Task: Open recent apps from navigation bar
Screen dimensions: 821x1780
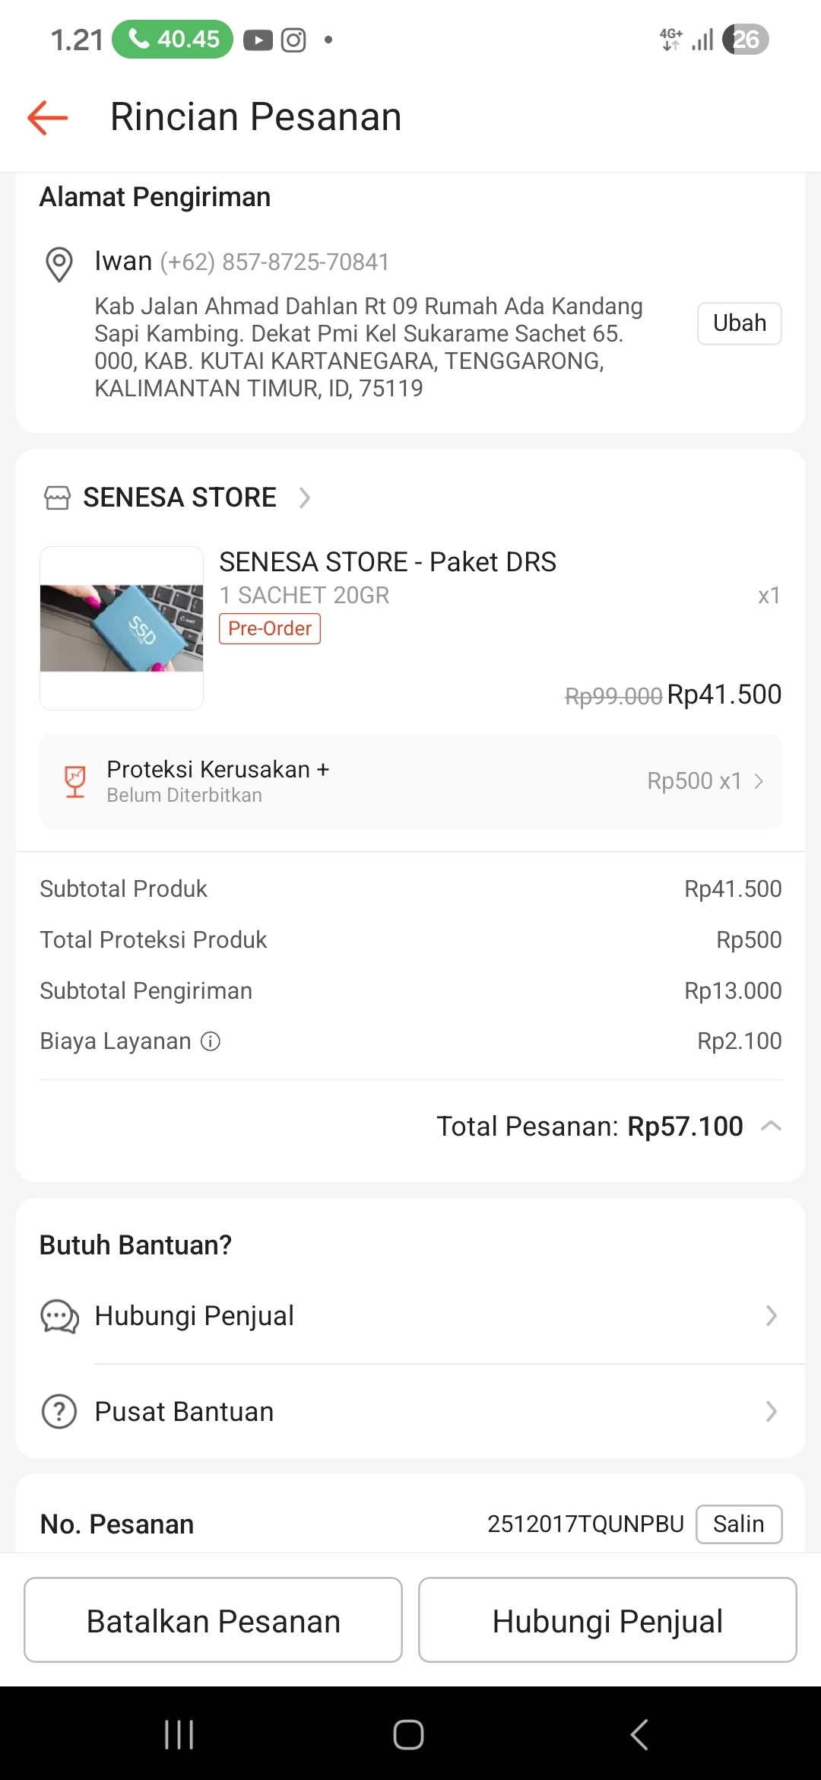Action: [179, 1734]
